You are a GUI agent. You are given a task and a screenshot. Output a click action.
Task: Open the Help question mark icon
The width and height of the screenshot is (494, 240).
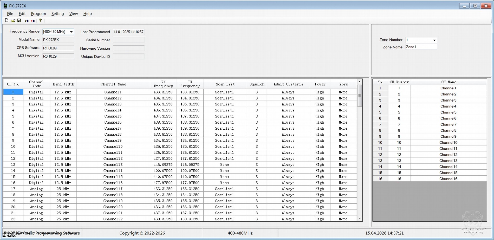point(40,21)
